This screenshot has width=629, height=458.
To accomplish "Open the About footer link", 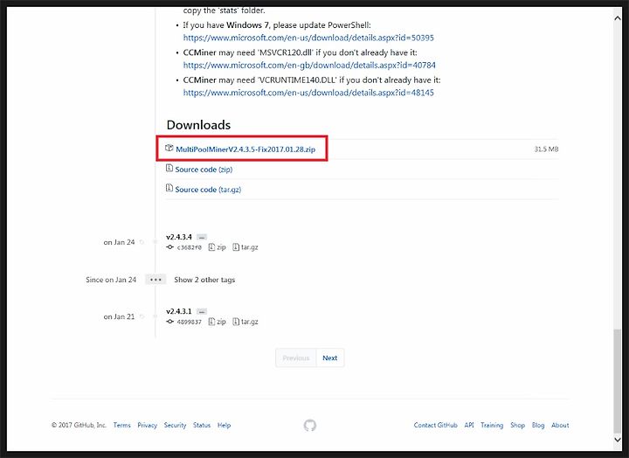I will coord(560,425).
